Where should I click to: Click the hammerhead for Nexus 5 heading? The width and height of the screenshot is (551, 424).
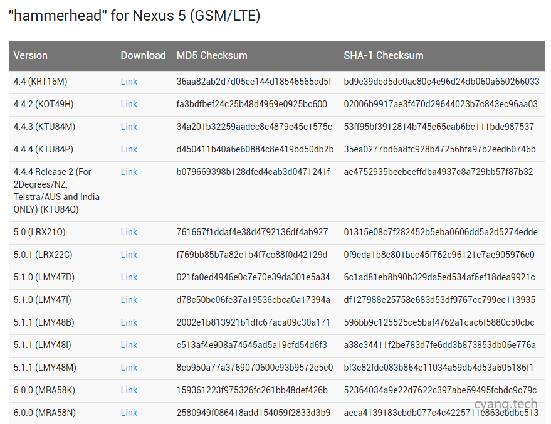coord(134,16)
